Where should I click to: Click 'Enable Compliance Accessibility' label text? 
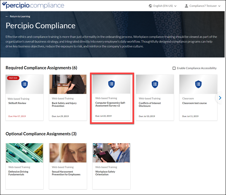(x=197, y=68)
